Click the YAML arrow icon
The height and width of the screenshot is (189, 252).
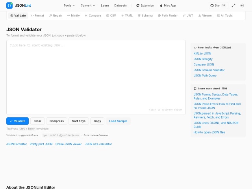[122, 16]
